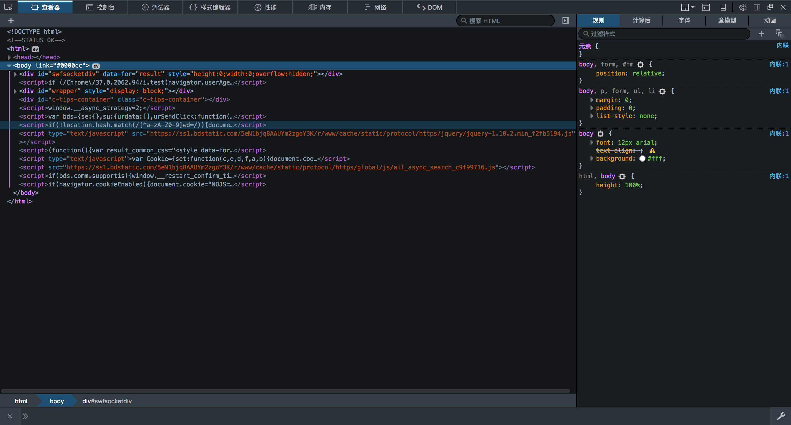The image size is (791, 425).
Task: Switch to 查看器 Inspector tab
Action: pyautogui.click(x=45, y=7)
